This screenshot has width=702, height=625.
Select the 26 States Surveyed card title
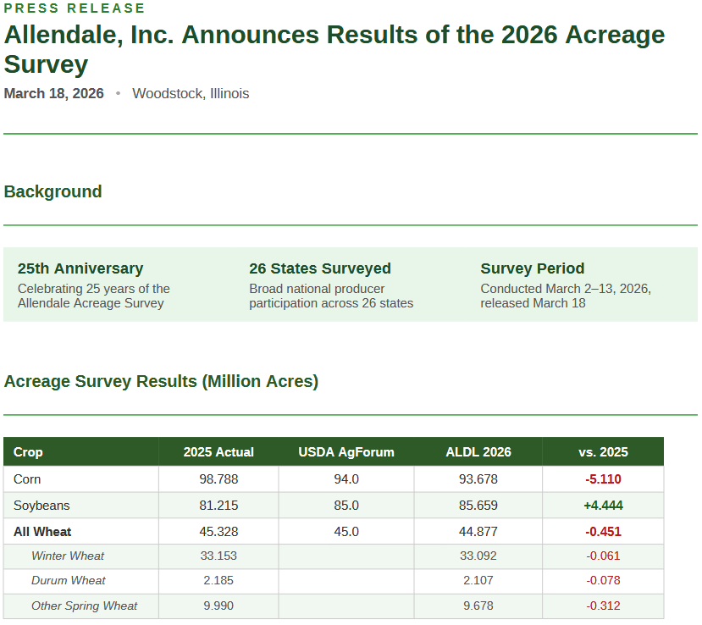320,268
